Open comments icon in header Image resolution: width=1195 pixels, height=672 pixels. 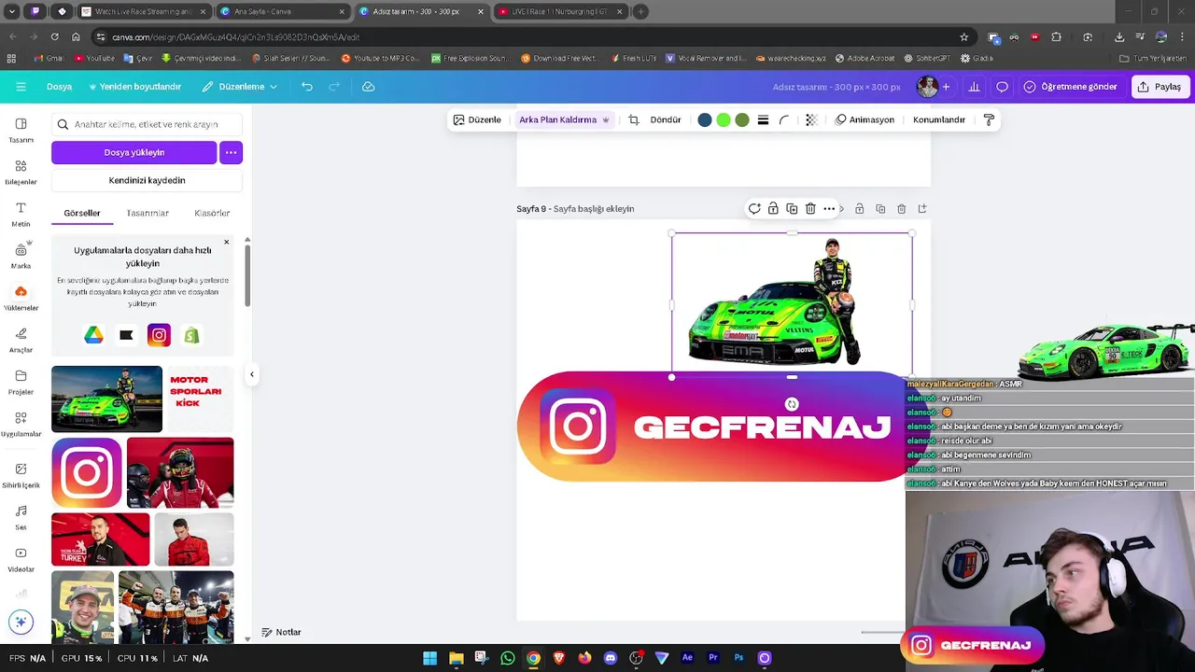pos(1002,87)
